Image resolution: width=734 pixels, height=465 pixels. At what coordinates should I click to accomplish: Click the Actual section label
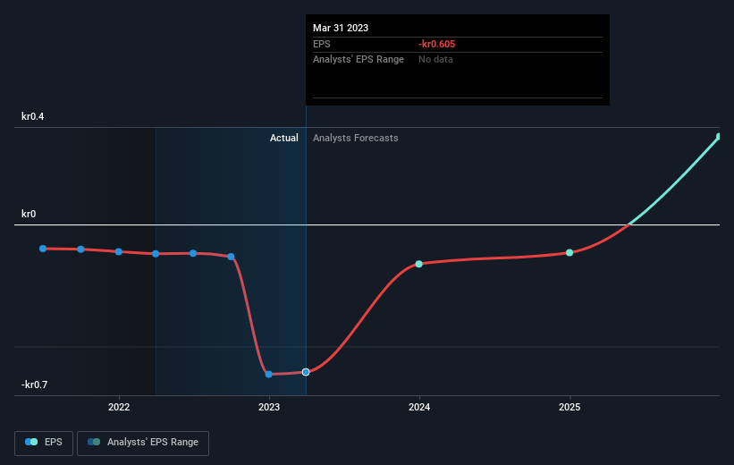pyautogui.click(x=284, y=138)
